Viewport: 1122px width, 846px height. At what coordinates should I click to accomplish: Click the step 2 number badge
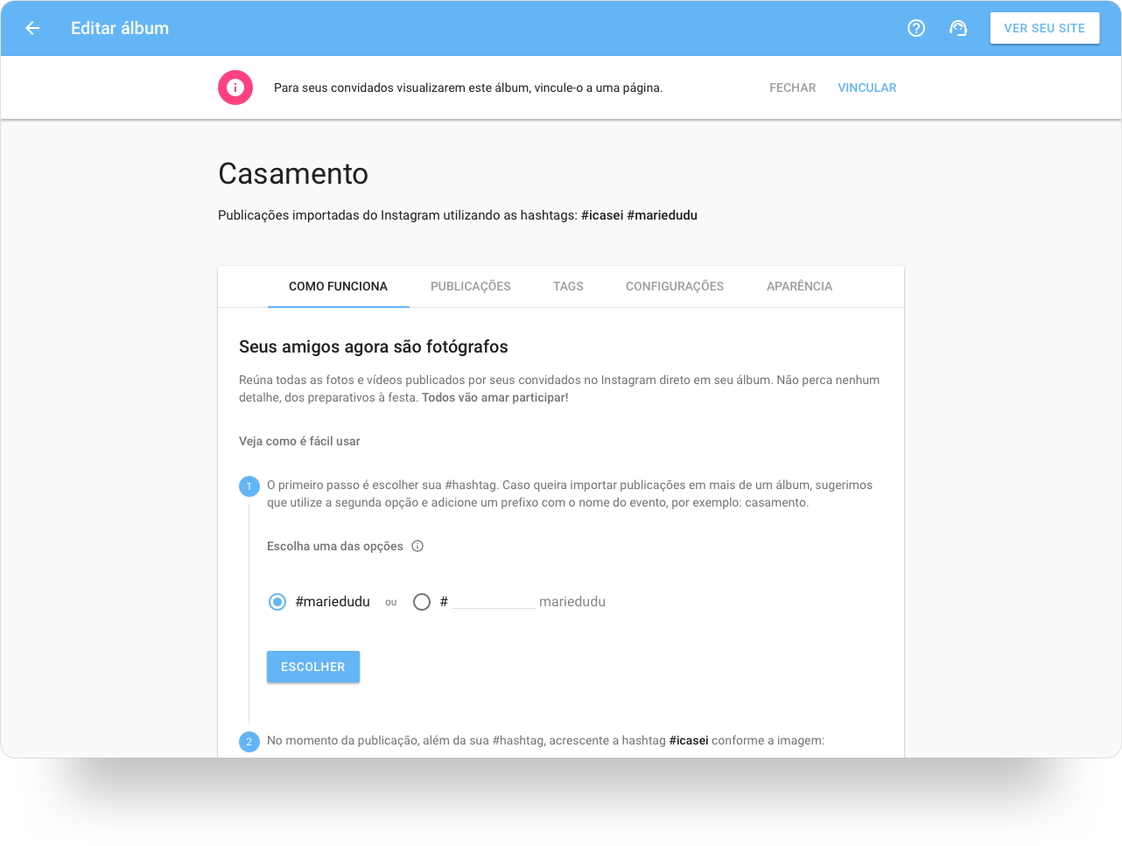(x=249, y=742)
